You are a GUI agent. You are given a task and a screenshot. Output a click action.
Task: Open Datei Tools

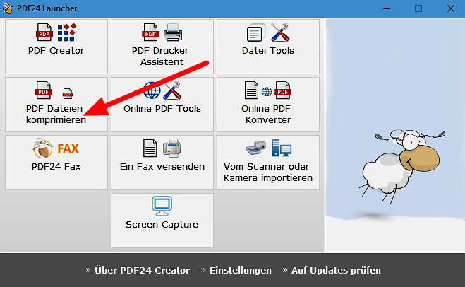(268, 47)
